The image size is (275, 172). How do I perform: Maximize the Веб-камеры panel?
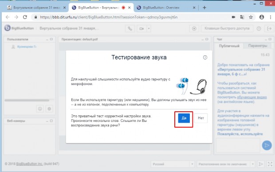click(x=51, y=121)
